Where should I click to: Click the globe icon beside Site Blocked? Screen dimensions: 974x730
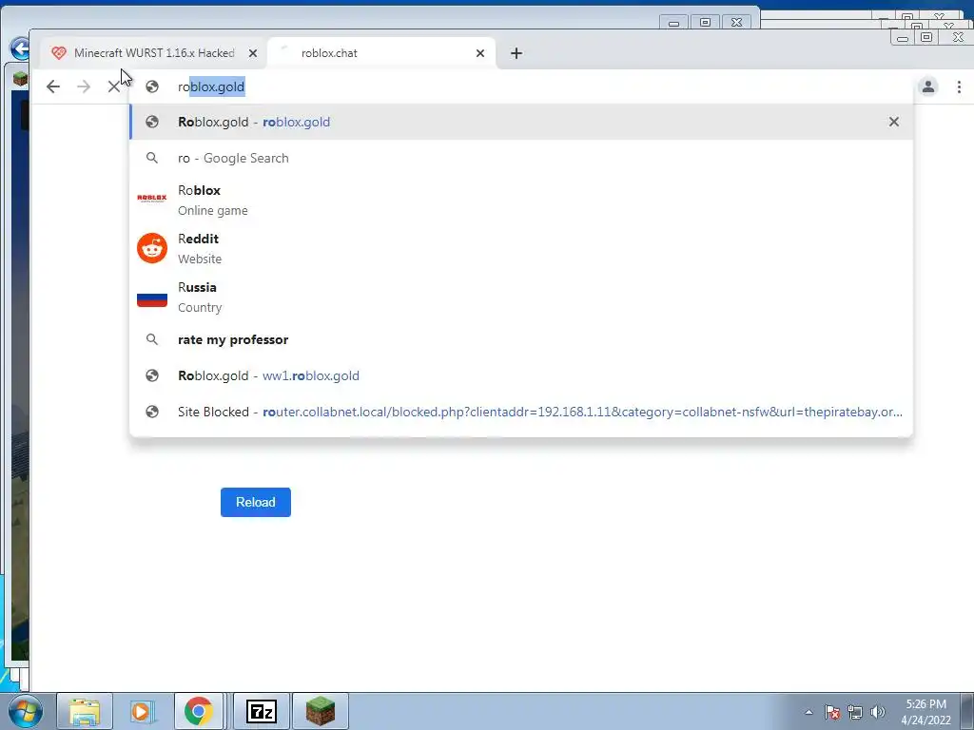(151, 412)
